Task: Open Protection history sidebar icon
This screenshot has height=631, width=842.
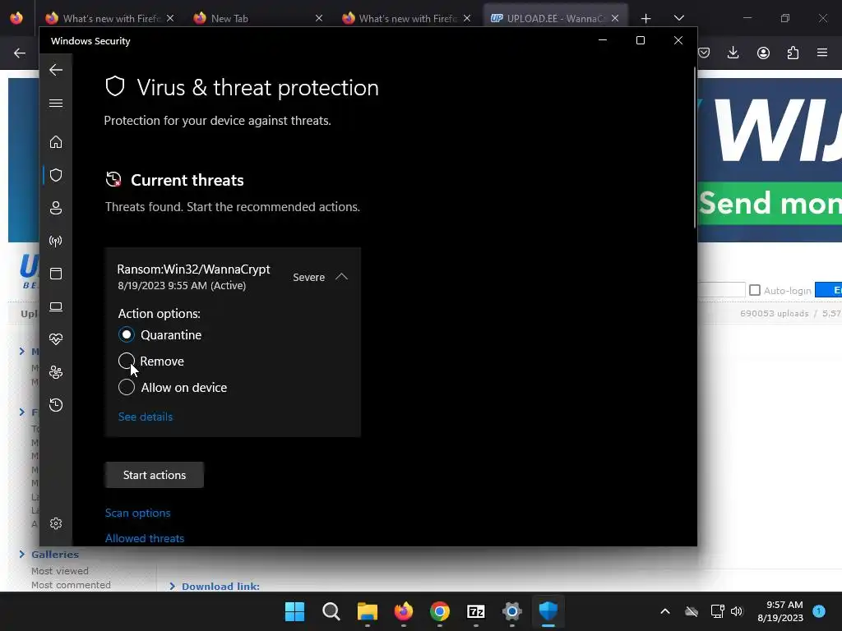Action: (56, 404)
